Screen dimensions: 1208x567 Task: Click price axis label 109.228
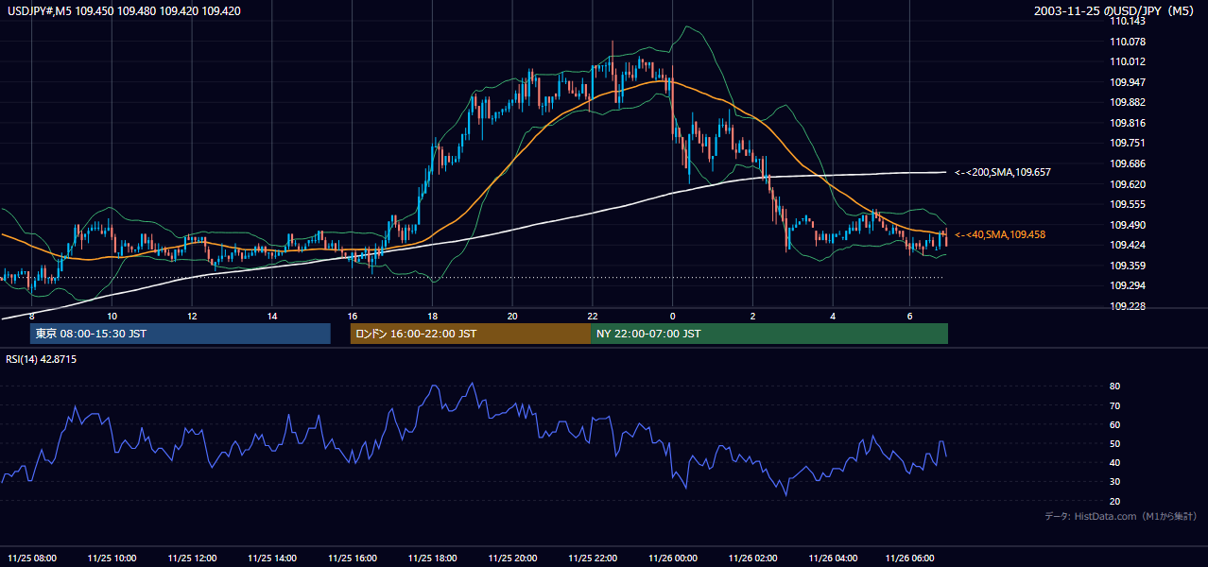coord(1127,306)
